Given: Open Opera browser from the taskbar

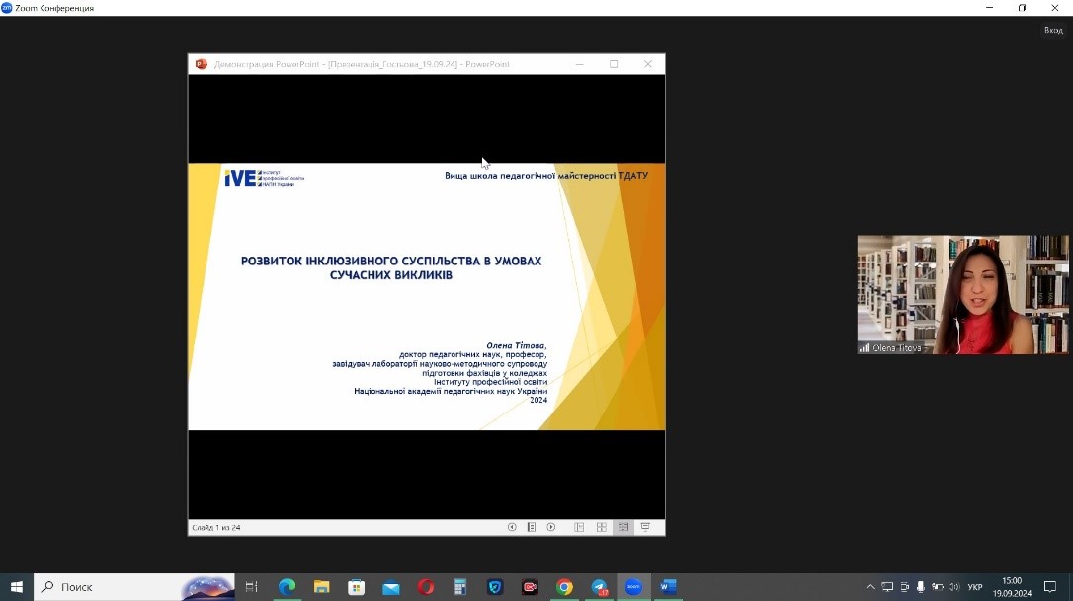Looking at the screenshot, I should pyautogui.click(x=426, y=586).
